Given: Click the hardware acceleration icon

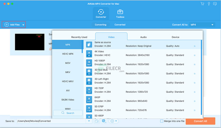Looking at the screenshot, I should [104, 121].
